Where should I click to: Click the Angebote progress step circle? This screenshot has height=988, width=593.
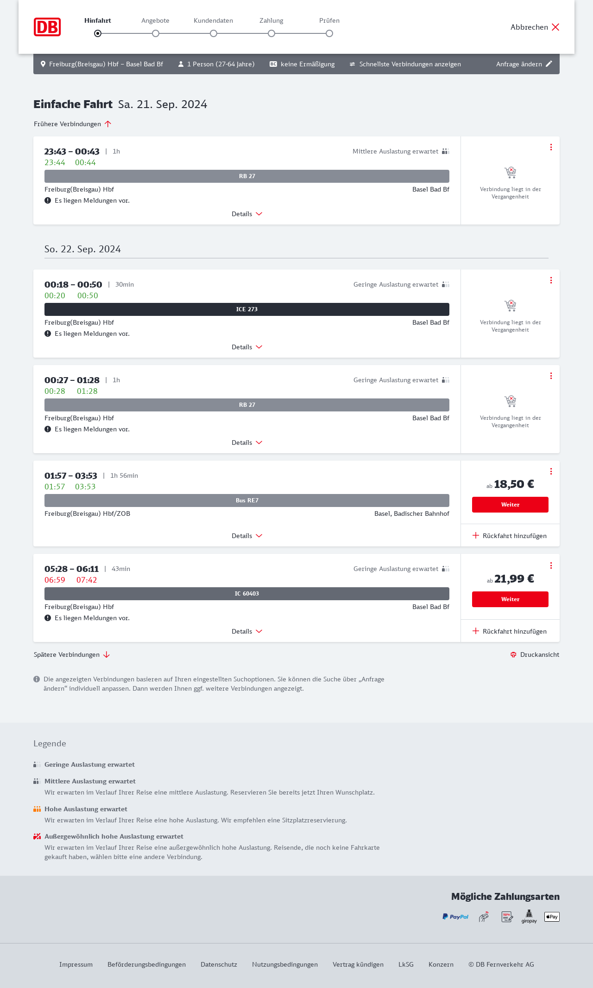pyautogui.click(x=156, y=33)
